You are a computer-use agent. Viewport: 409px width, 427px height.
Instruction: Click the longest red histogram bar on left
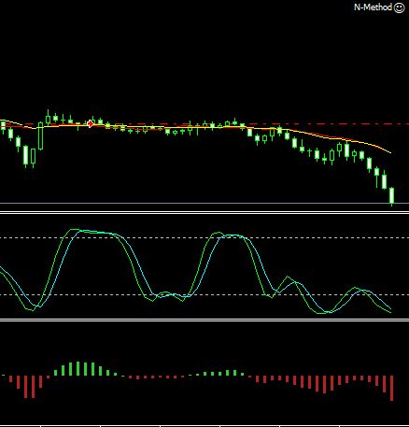(33, 387)
